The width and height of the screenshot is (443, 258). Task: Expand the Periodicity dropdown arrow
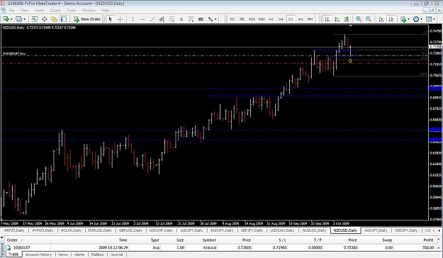(421, 19)
